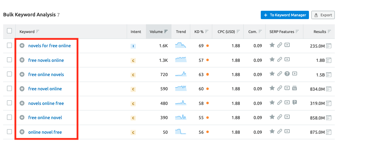Sort table by KD % column header
This screenshot has width=369, height=149.
click(198, 32)
